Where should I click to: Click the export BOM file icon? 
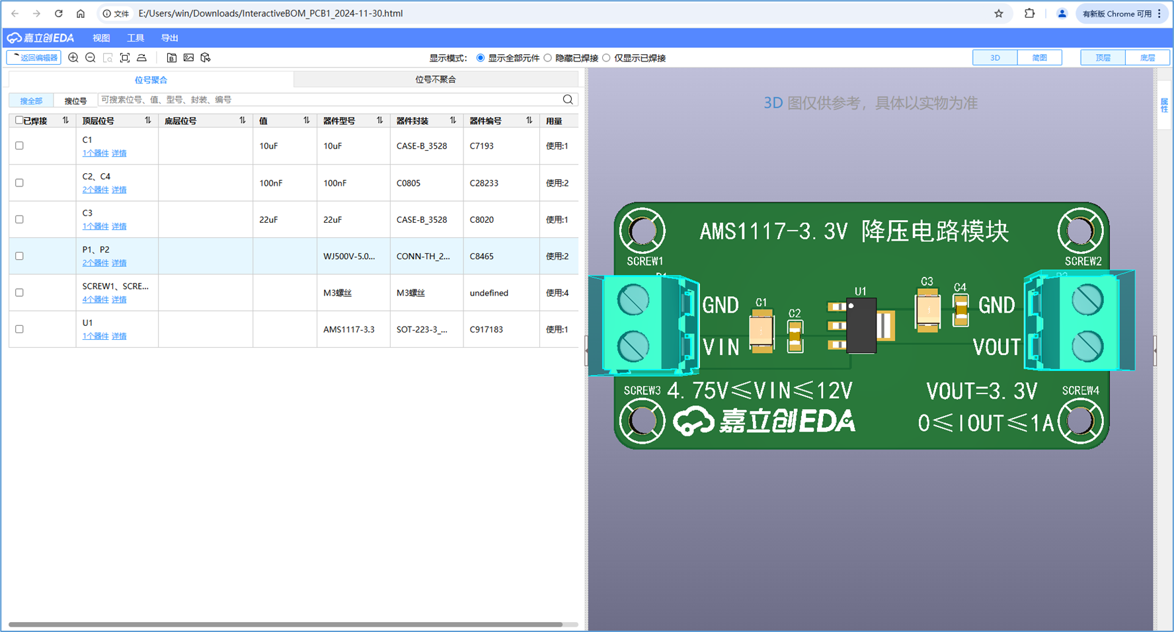click(x=171, y=58)
